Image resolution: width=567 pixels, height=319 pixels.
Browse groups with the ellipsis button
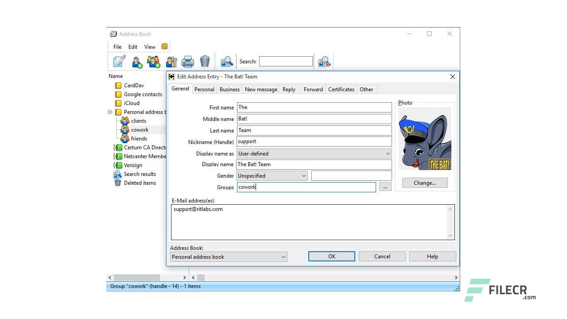coord(385,187)
